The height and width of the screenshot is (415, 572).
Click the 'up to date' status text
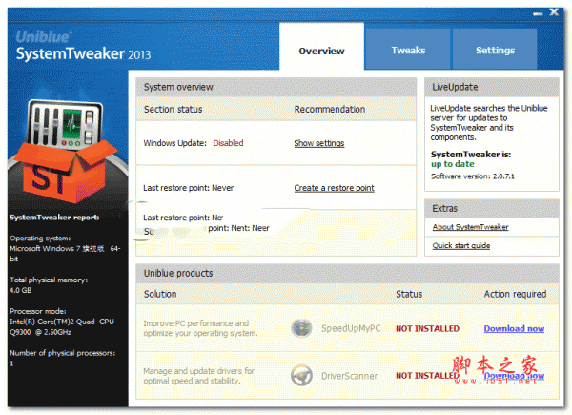[x=452, y=164]
